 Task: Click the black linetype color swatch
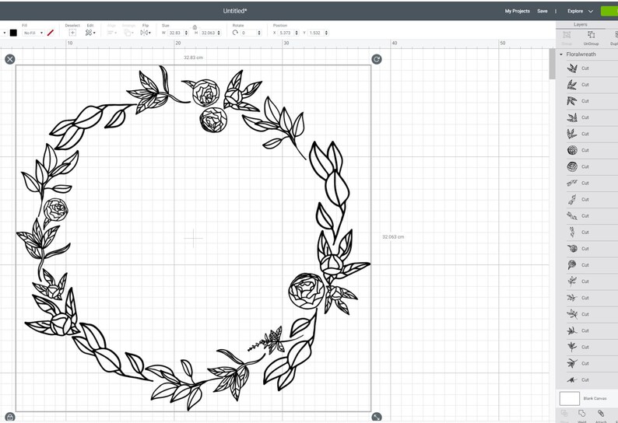[x=13, y=33]
